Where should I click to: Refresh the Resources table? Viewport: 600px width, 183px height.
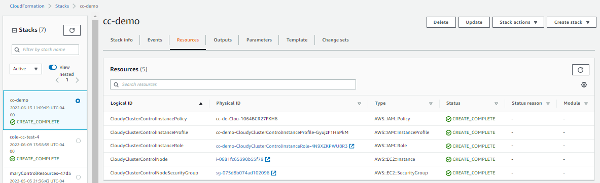581,70
